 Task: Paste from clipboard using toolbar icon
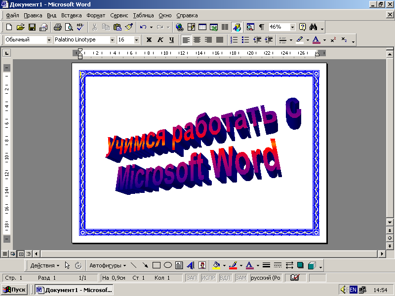[117, 27]
